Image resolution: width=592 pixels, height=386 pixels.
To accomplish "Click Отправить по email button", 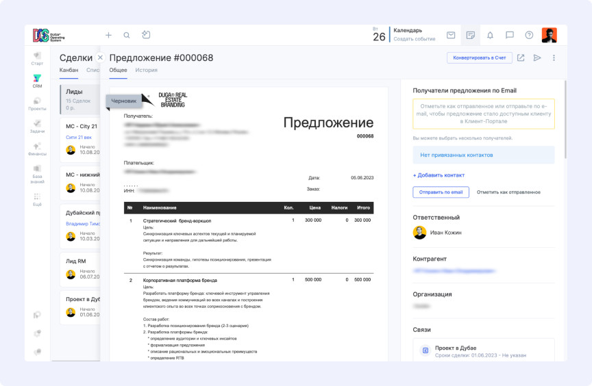I will pyautogui.click(x=441, y=192).
